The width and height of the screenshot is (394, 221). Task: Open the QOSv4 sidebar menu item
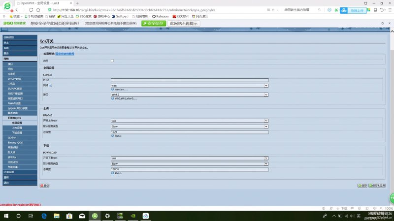tap(12, 137)
